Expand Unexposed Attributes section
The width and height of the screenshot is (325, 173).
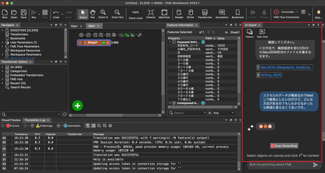click(x=170, y=103)
